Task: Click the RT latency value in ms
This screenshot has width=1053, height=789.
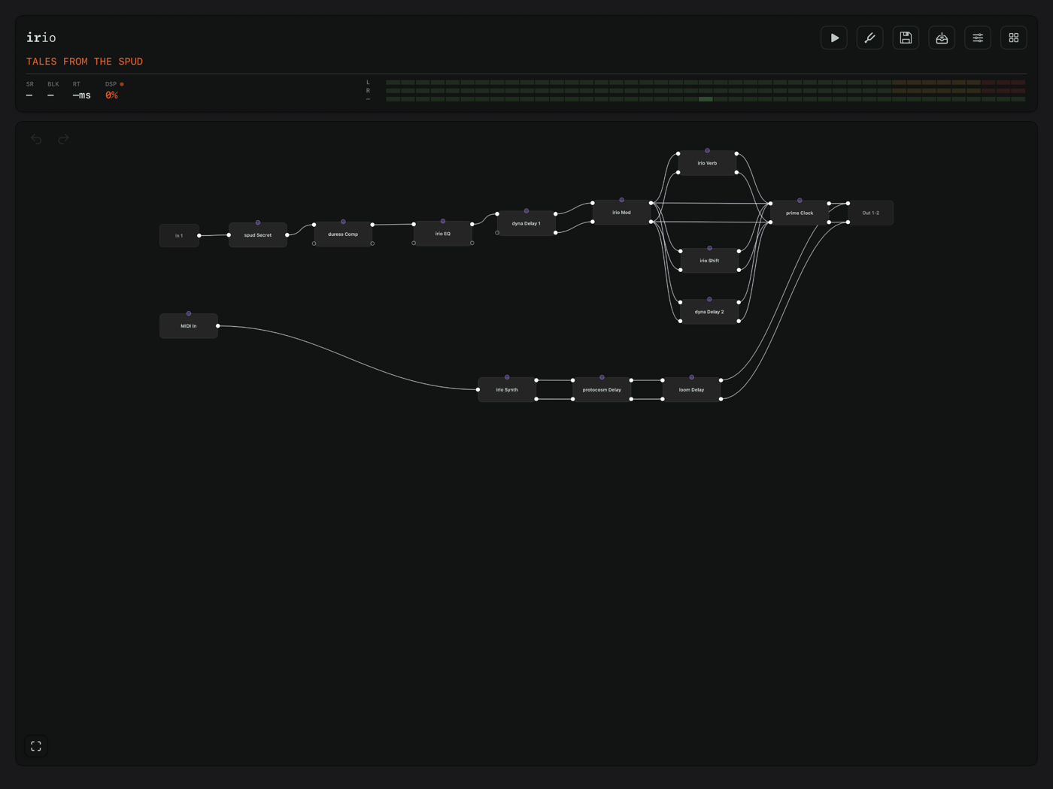Action: 81,95
